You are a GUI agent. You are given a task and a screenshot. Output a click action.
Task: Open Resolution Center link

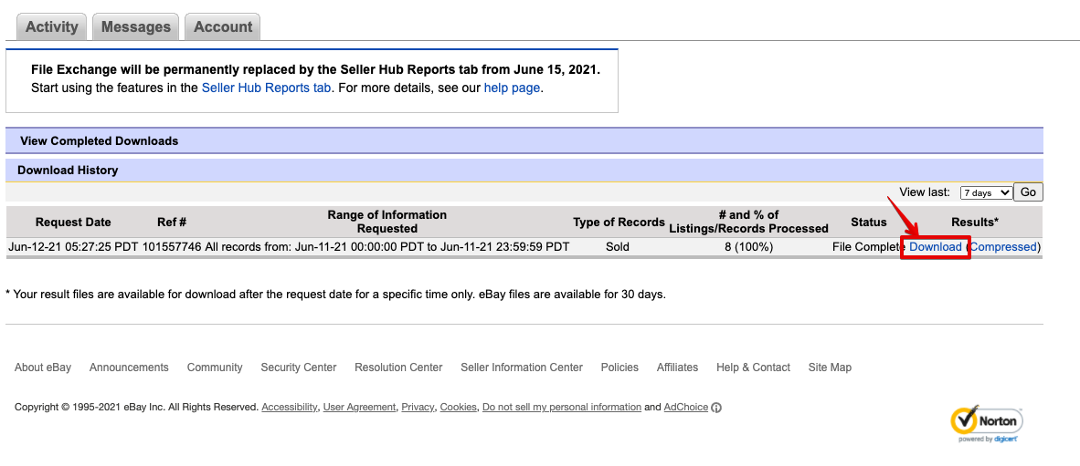(x=398, y=367)
